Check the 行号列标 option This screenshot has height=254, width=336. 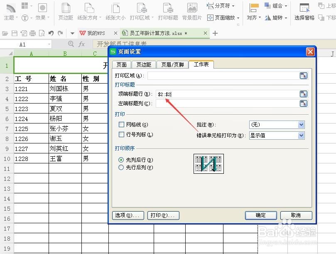[122, 134]
